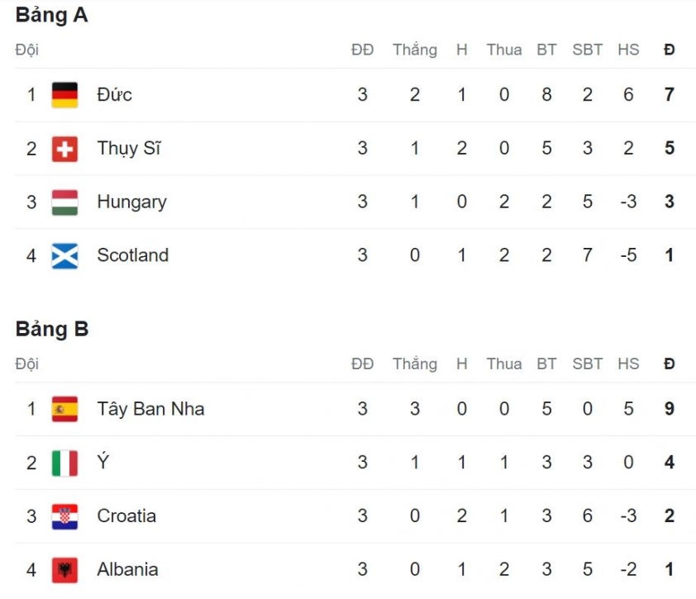Screen dimensions: 696x599
Task: Click the Italy flag icon
Action: pos(64,464)
